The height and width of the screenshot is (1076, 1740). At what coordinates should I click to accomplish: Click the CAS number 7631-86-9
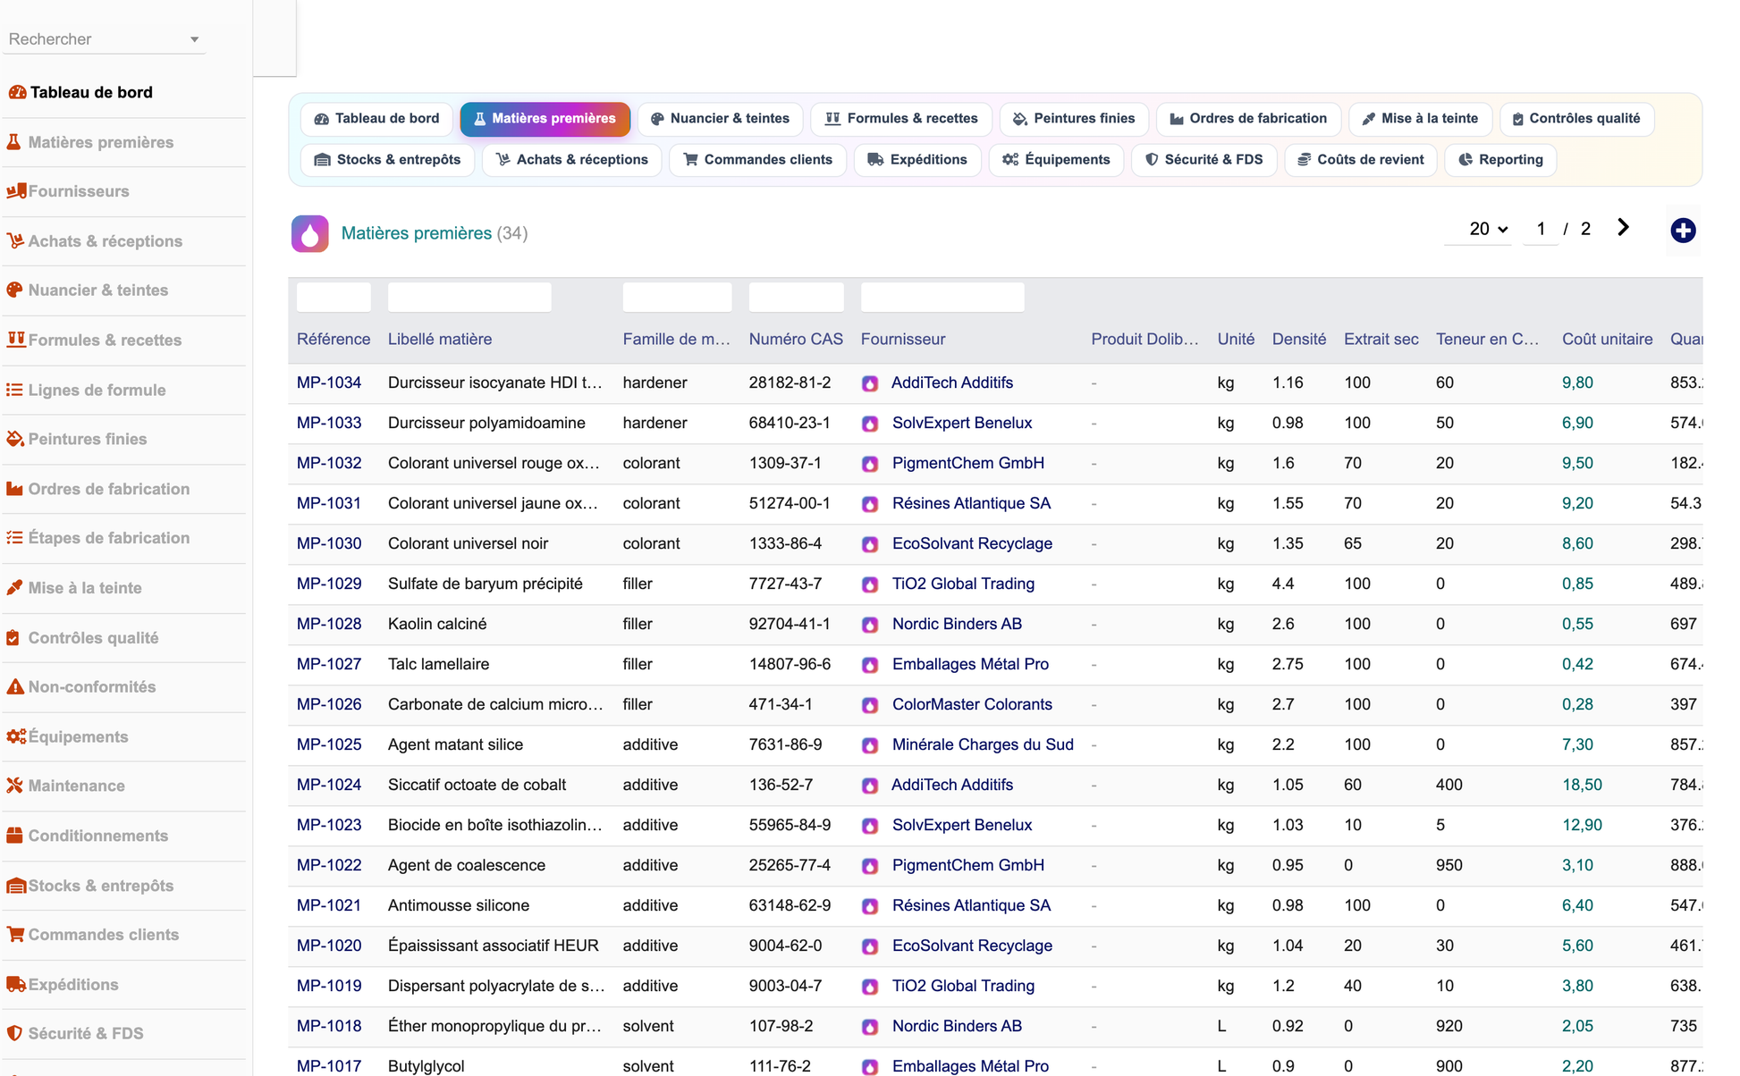(786, 744)
